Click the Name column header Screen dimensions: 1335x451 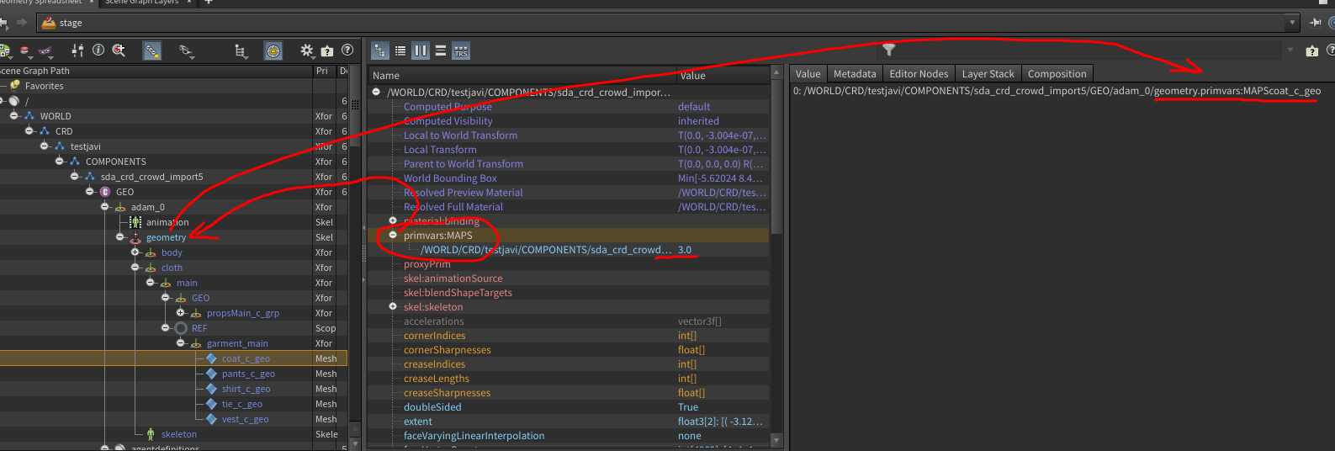pos(522,75)
